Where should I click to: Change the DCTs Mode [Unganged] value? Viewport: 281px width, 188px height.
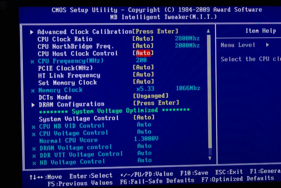click(151, 96)
